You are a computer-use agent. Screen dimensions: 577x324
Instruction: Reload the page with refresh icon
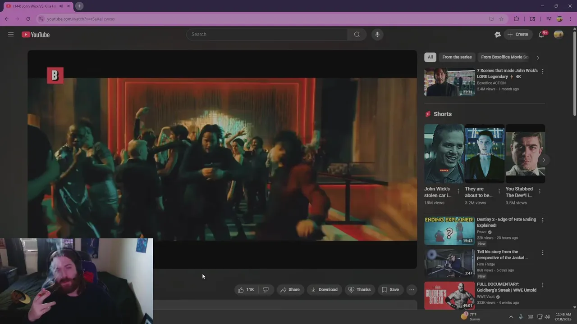pyautogui.click(x=28, y=19)
